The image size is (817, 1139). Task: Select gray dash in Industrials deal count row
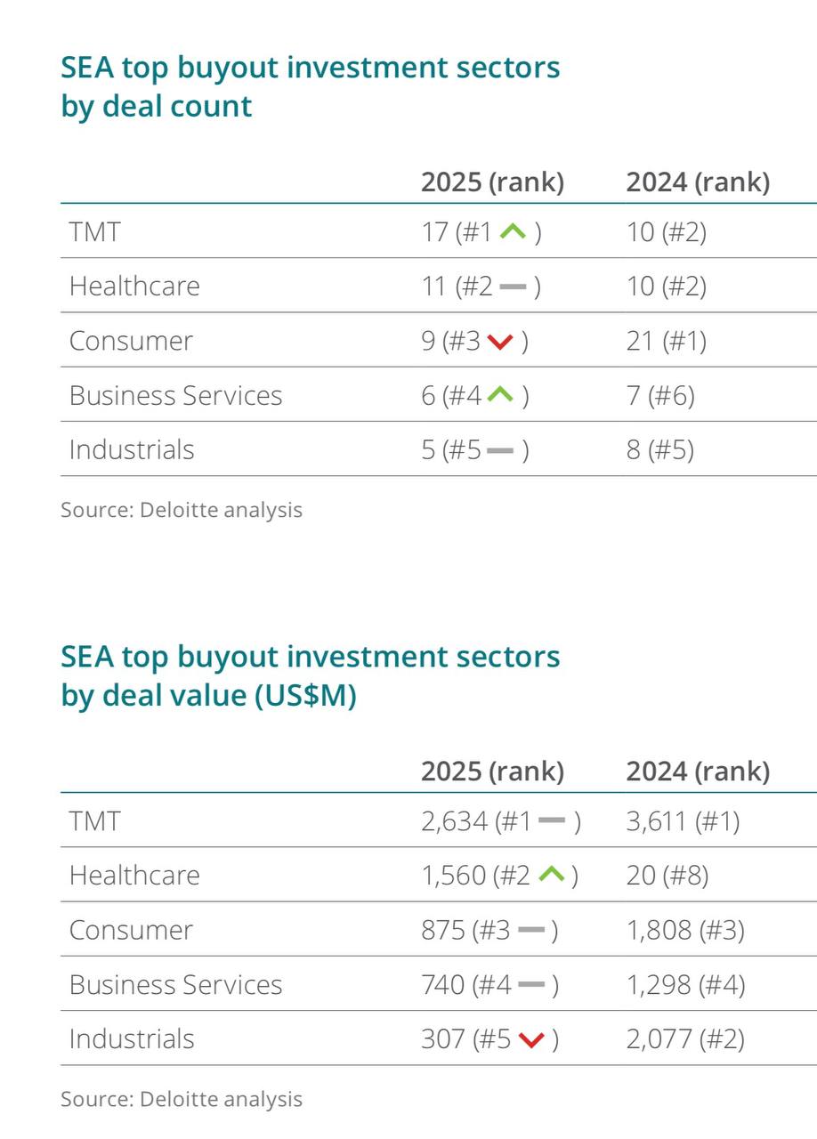[x=501, y=450]
